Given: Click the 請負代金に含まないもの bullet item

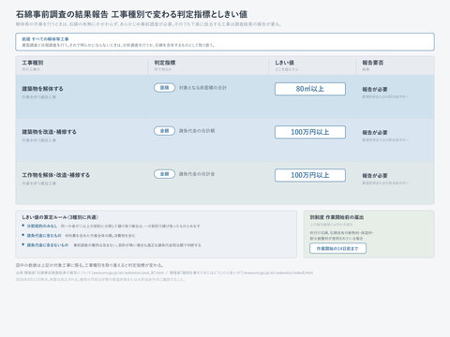Looking at the screenshot, I should 112,245.
